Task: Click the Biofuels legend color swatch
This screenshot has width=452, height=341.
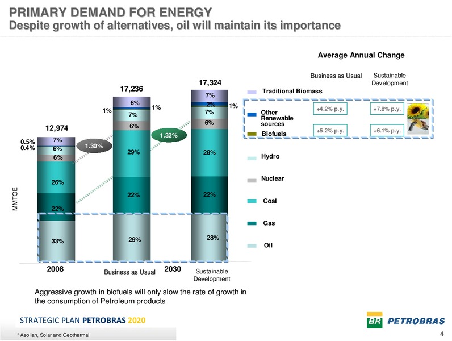Action: (252, 134)
